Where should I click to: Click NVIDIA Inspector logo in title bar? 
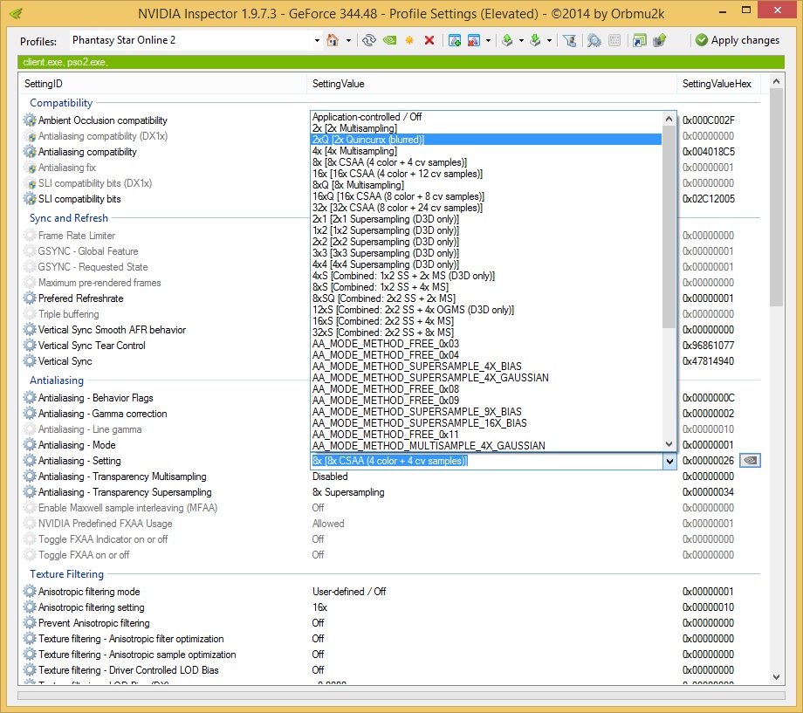(16, 13)
